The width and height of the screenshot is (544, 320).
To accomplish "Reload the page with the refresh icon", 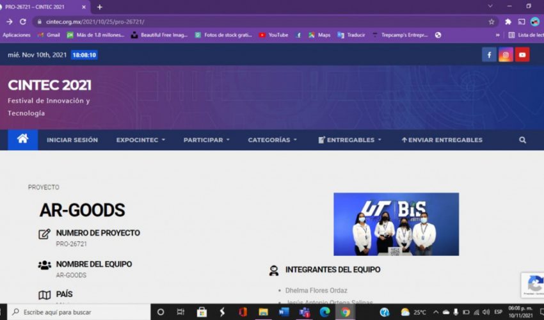I will [23, 22].
